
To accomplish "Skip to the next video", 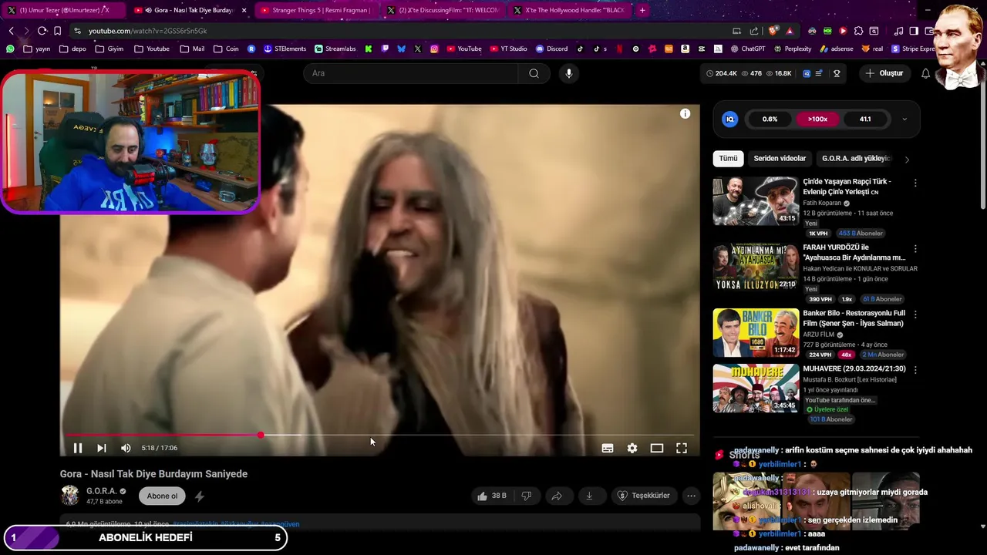I will click(102, 448).
